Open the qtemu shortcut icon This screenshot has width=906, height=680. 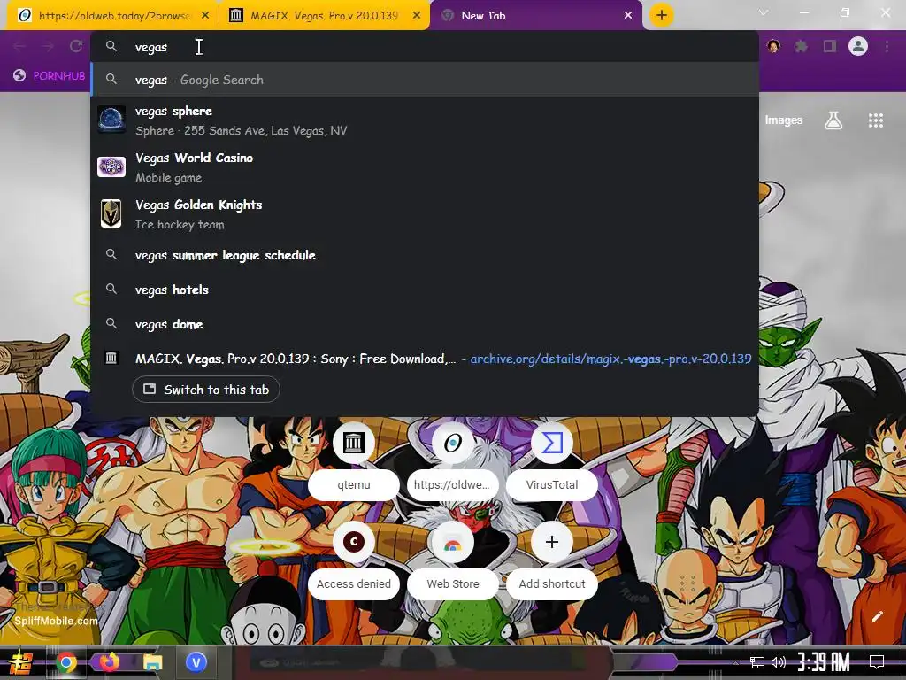point(354,443)
